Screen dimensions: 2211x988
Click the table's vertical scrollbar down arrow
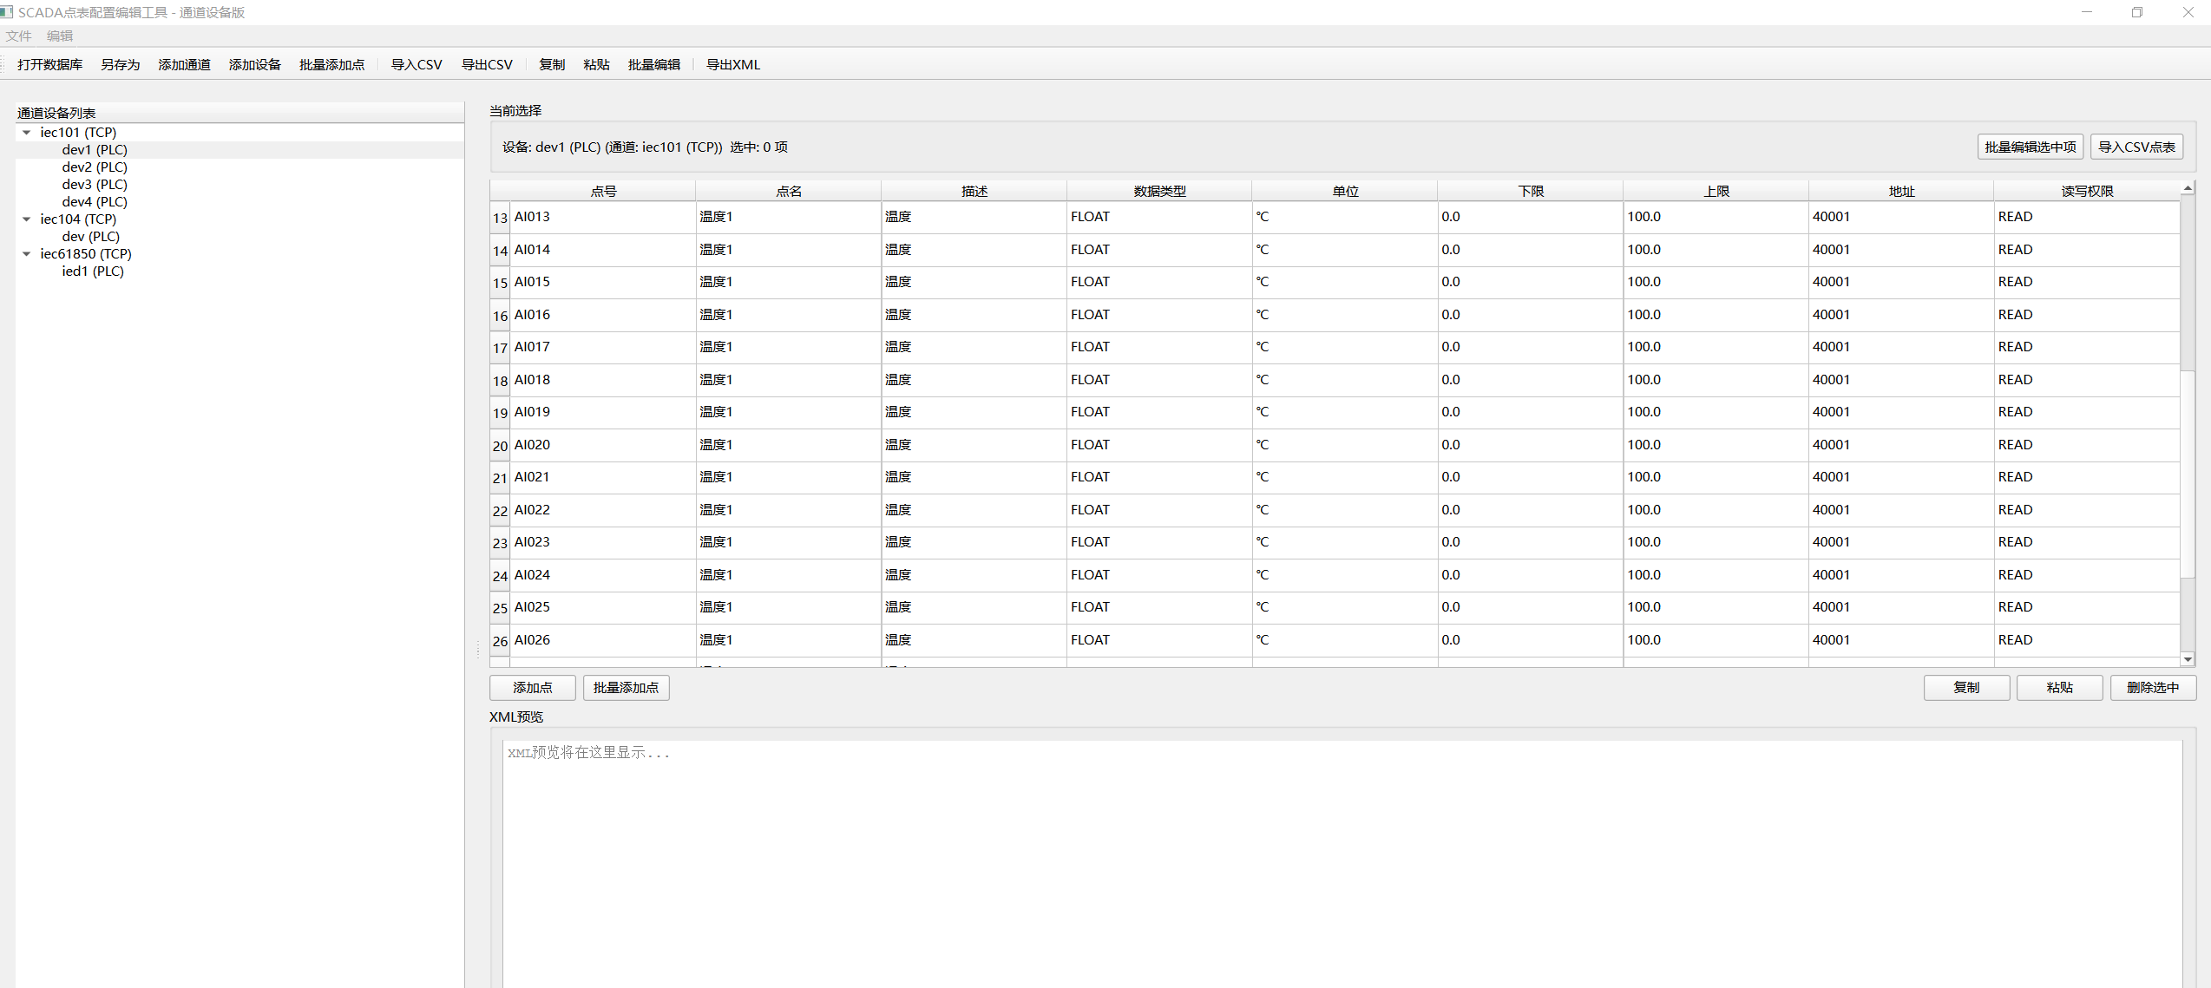(x=2187, y=659)
